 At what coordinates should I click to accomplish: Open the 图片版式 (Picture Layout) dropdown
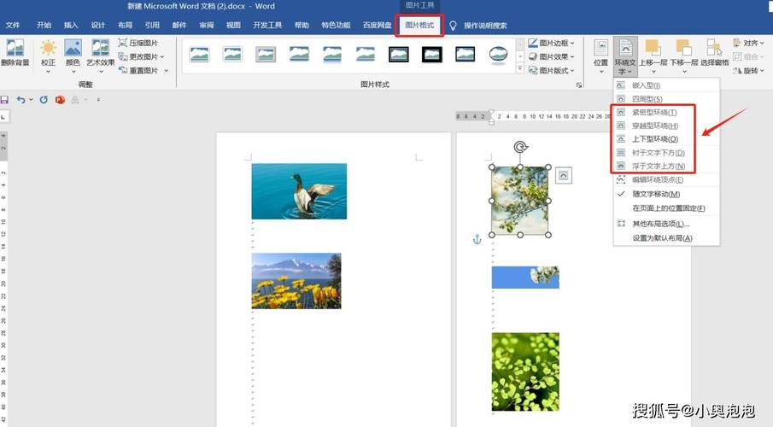551,71
